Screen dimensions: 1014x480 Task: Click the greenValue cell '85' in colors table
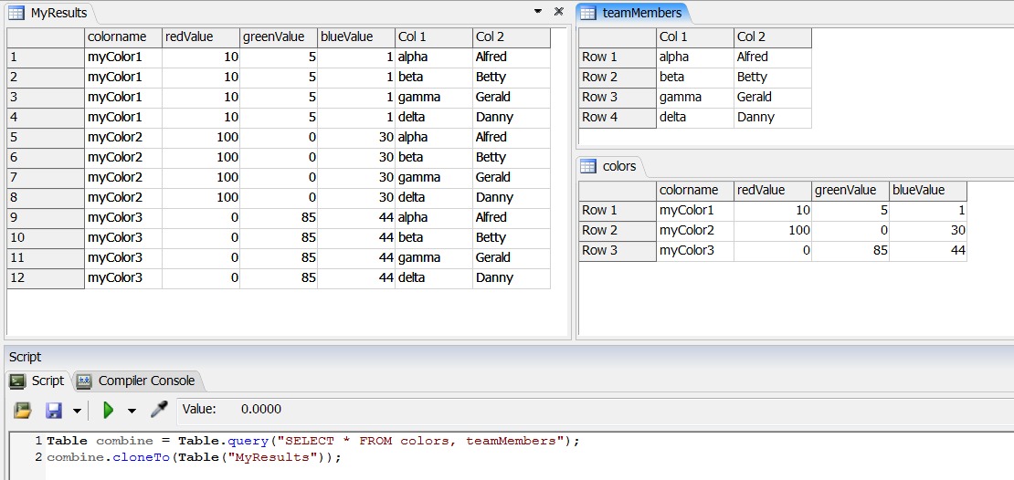[850, 251]
